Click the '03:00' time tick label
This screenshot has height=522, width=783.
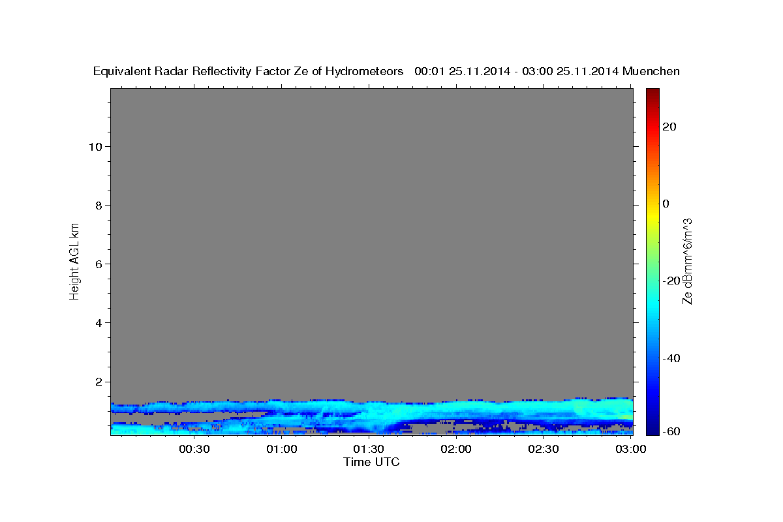coord(631,449)
